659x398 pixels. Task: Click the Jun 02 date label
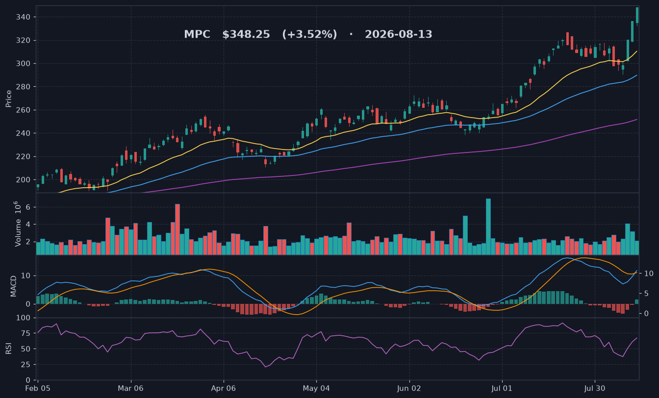[409, 389]
